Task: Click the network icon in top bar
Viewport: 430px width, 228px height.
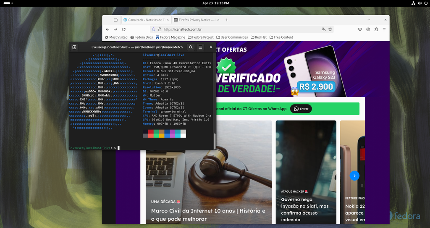Action: coord(413,3)
